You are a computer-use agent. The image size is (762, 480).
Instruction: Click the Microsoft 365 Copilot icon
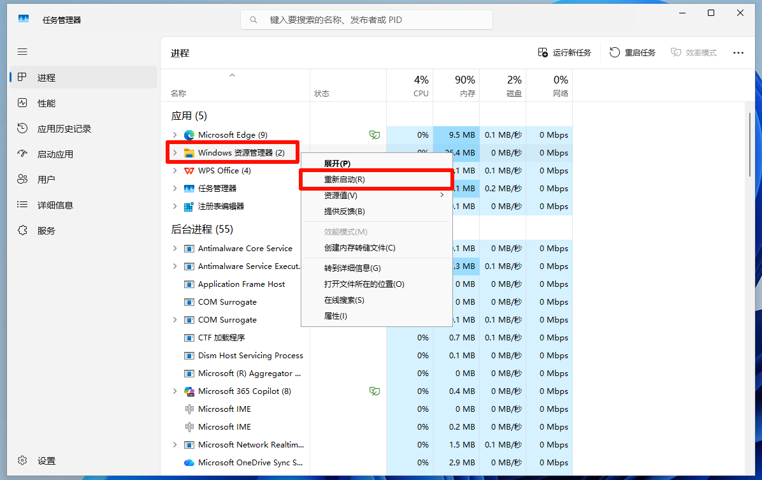tap(189, 391)
